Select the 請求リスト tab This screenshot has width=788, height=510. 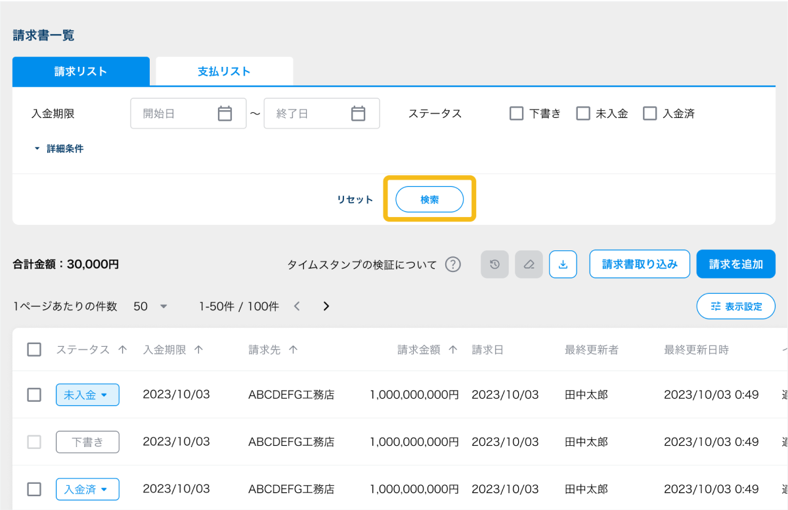point(81,71)
